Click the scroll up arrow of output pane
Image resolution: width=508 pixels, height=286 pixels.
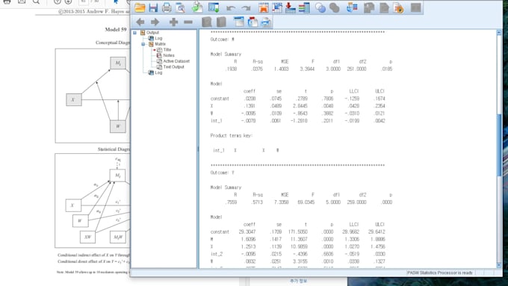[499, 32]
